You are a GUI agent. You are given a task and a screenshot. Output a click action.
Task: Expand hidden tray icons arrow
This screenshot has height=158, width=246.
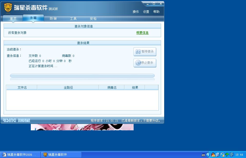tap(208, 155)
